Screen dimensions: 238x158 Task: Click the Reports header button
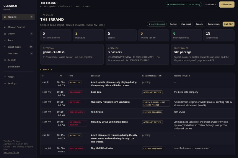tap(199, 24)
